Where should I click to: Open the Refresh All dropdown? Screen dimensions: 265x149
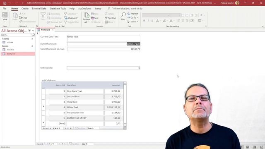click(87, 18)
